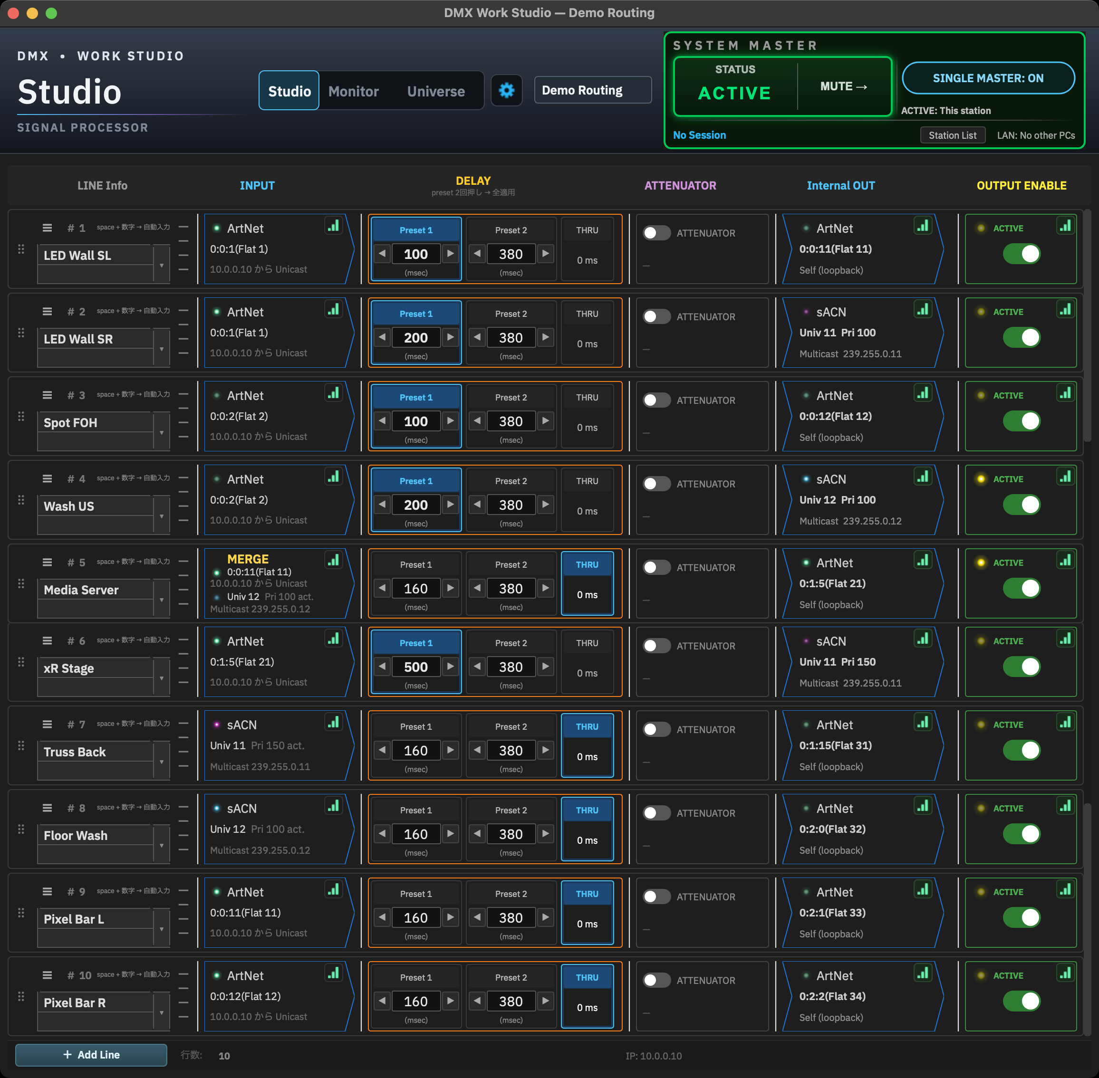Click the MUTE arrow button

point(844,86)
